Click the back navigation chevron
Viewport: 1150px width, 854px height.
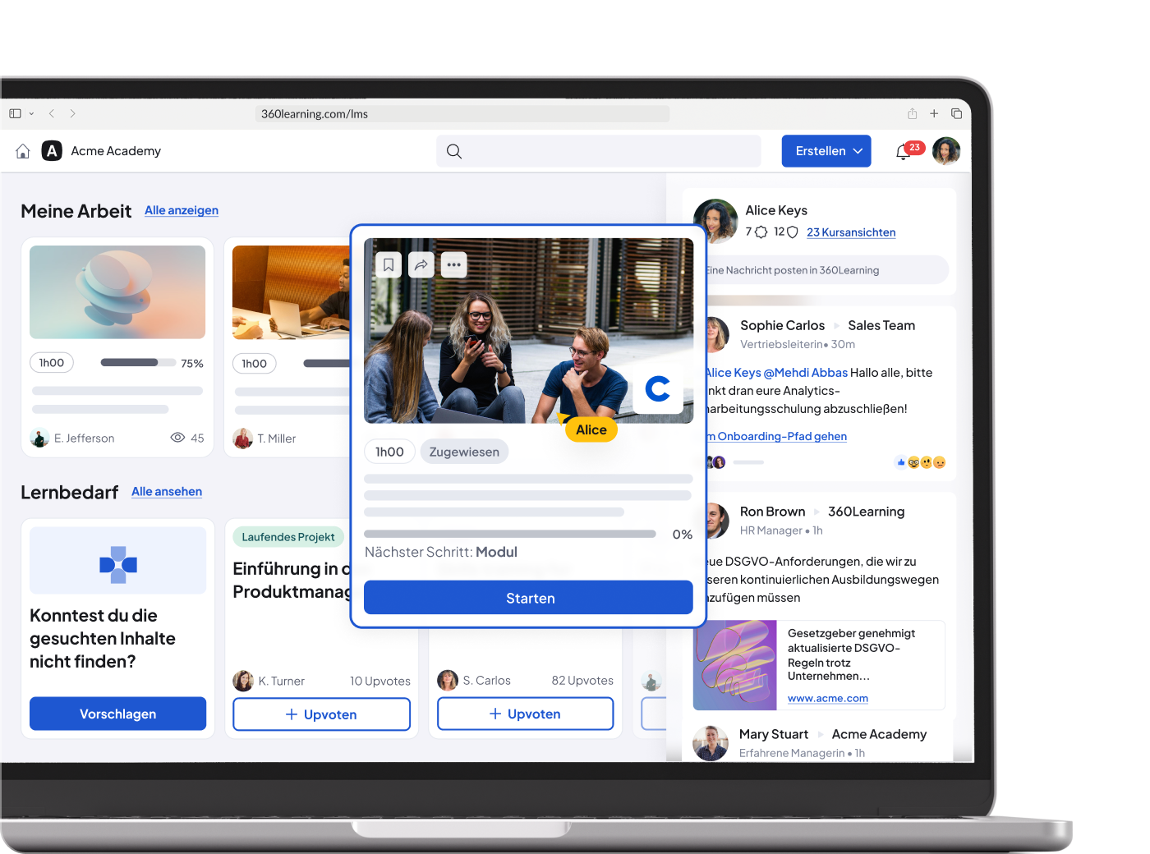click(x=51, y=113)
